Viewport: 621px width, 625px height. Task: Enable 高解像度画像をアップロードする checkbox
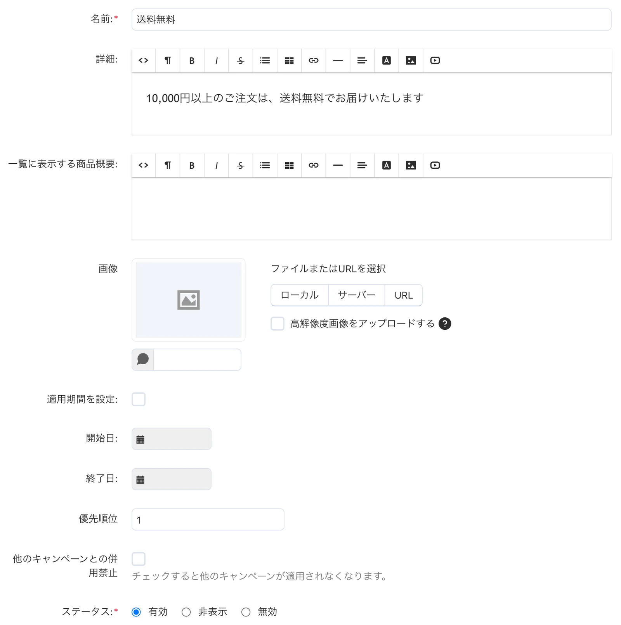pos(278,324)
